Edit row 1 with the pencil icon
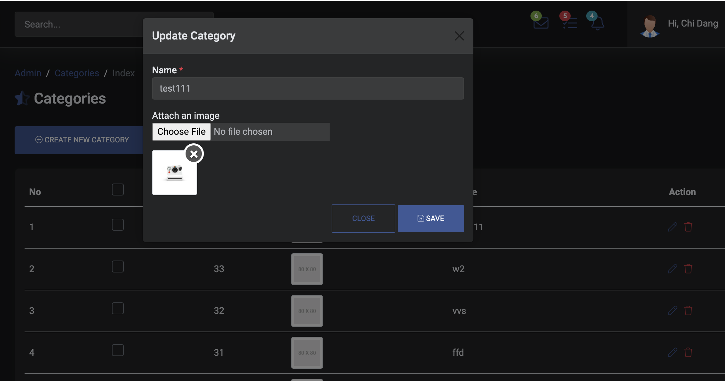725x381 pixels. [x=672, y=227]
